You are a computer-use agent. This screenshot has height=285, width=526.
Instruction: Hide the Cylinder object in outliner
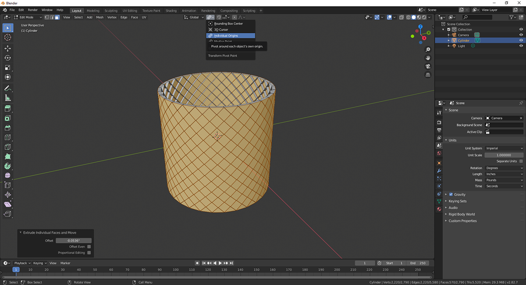pos(521,40)
